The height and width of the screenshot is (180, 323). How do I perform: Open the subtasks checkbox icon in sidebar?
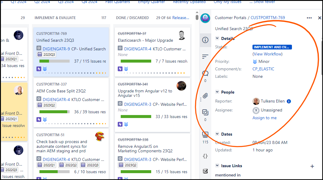click(x=205, y=112)
